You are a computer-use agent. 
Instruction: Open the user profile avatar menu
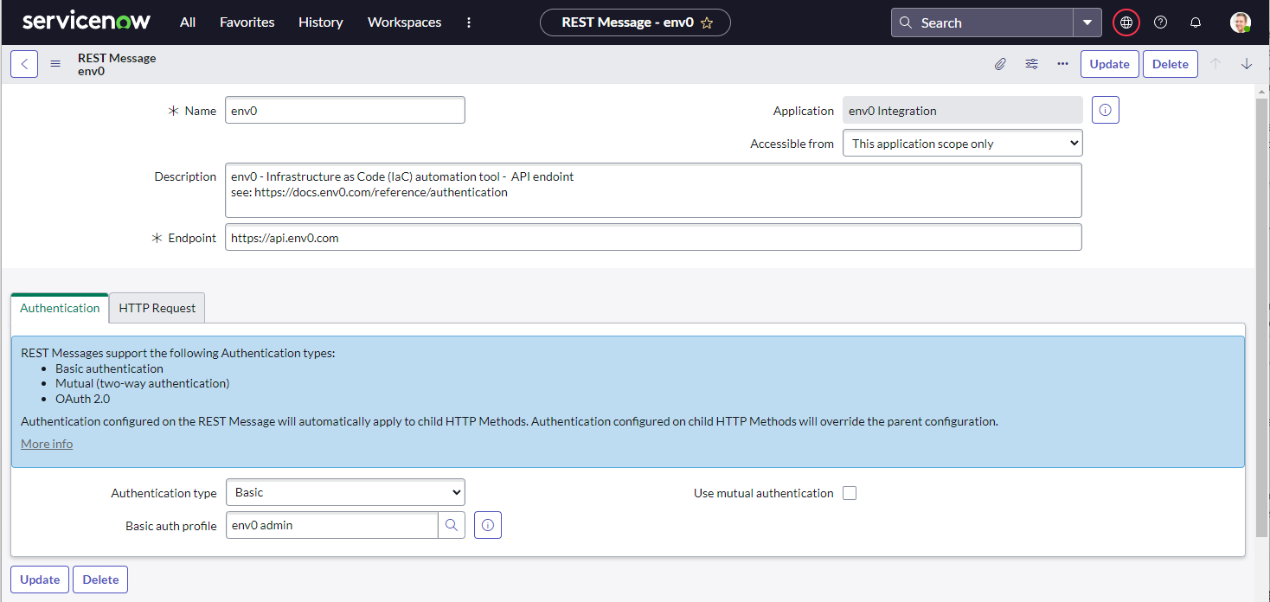pyautogui.click(x=1241, y=22)
